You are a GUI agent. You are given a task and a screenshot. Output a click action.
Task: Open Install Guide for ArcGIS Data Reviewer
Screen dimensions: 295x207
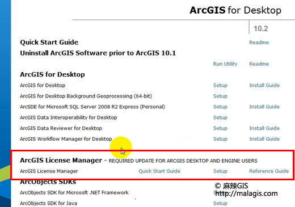(264, 128)
